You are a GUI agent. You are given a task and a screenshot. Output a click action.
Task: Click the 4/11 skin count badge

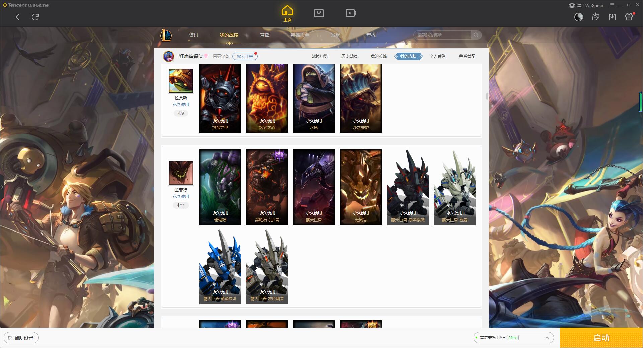[181, 205]
